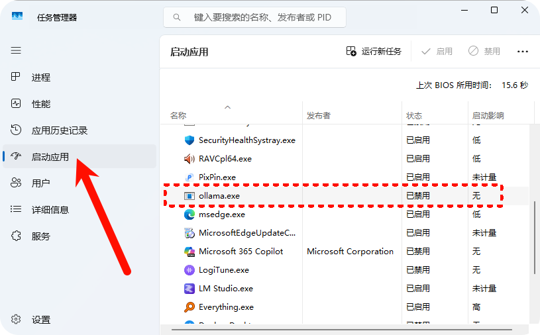The image size is (540, 335).
Task: Sort by 启动影响 column header
Action: point(488,116)
